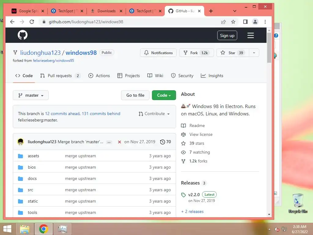
Task: Click the network tray icon
Action: (x=284, y=229)
